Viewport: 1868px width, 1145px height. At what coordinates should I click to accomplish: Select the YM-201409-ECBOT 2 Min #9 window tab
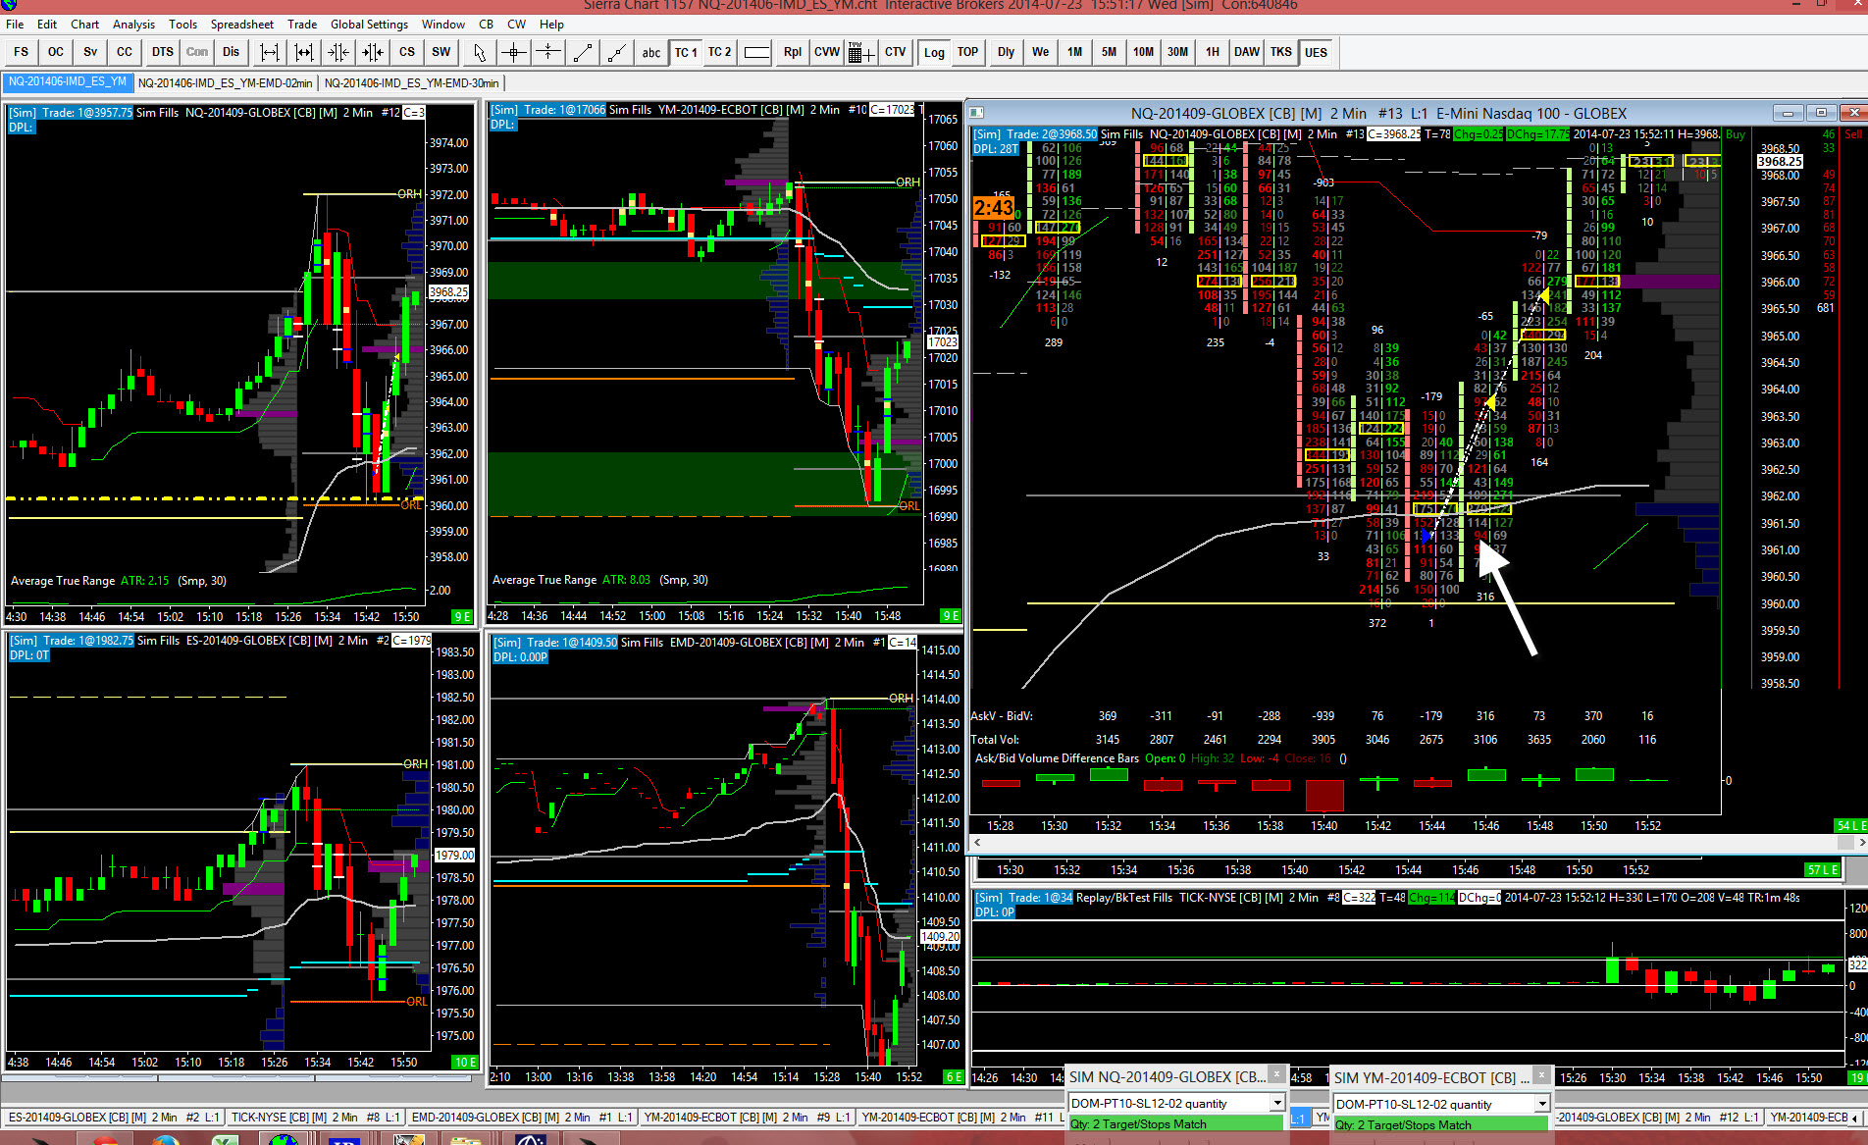[x=747, y=1117]
